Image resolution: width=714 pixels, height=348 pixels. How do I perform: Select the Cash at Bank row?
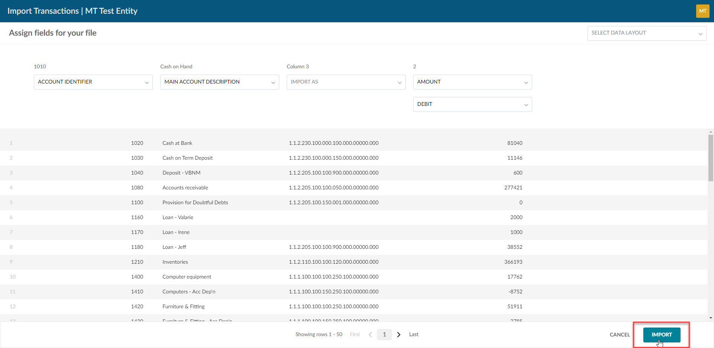(x=177, y=143)
